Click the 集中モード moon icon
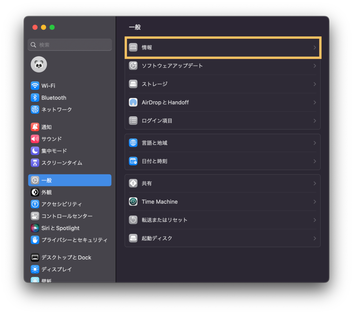The image size is (353, 314). coord(35,151)
